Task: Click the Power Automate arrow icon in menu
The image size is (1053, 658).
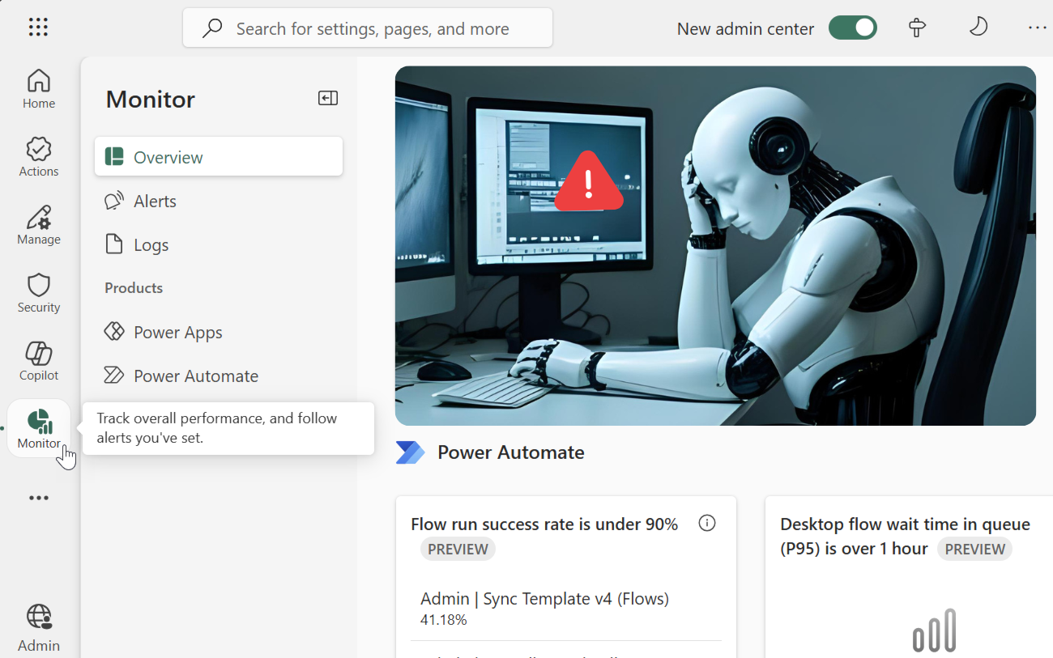Action: pos(114,376)
